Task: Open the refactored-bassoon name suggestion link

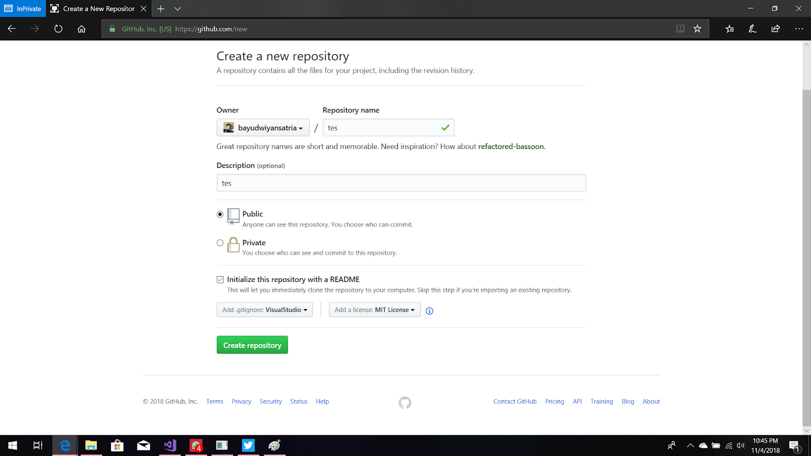Action: (511, 146)
